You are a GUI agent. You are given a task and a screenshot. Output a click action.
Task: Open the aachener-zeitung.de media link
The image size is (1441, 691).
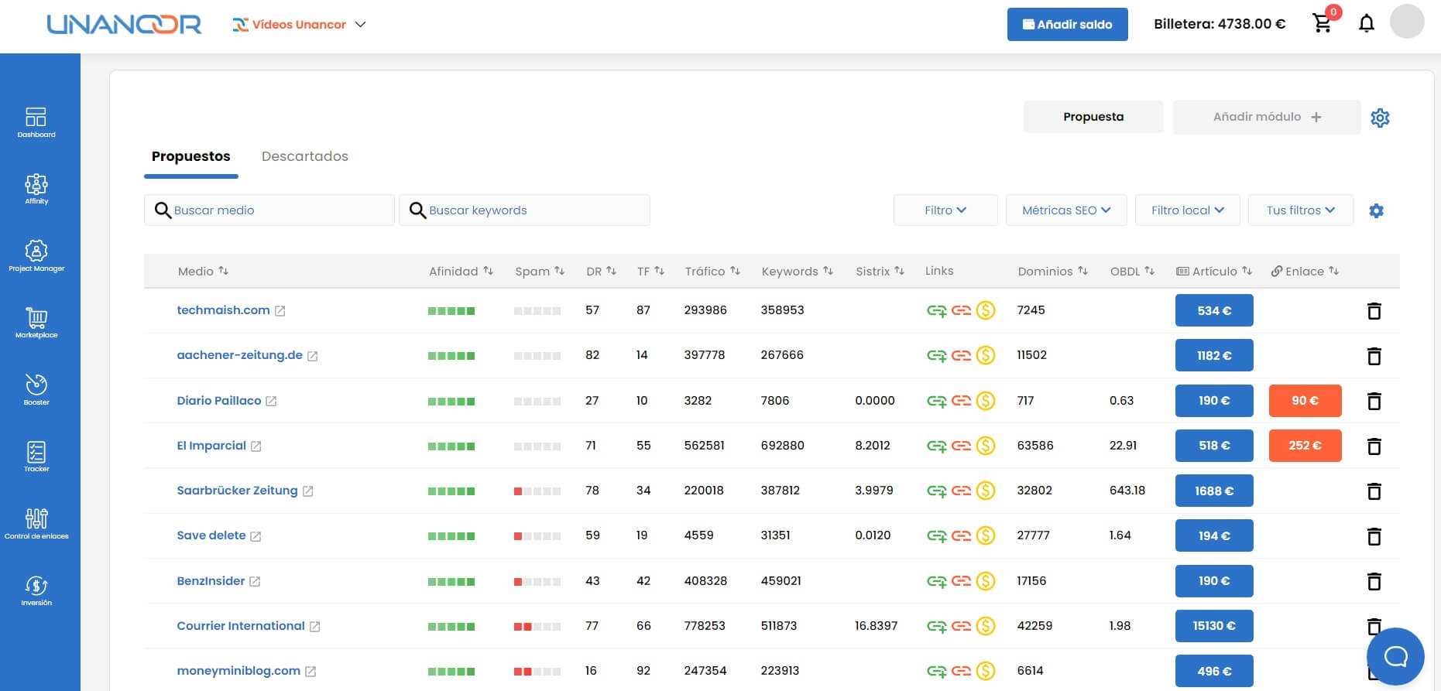tap(239, 355)
